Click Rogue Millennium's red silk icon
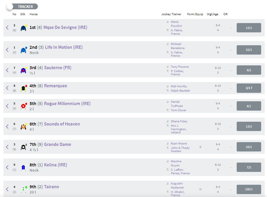Image resolution: width=267 pixels, height=197 pixels. tap(23, 106)
